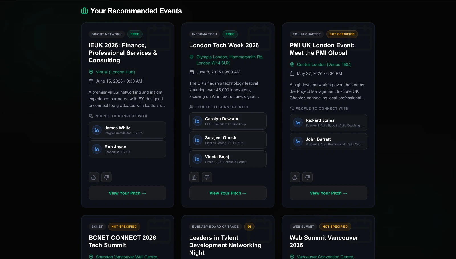Click thumbs up on IEUK 2026 card
456x259 pixels.
tap(94, 177)
